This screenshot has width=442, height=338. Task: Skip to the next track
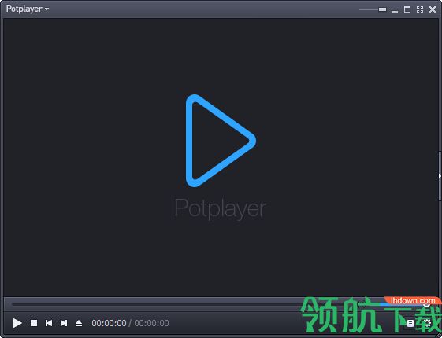click(64, 323)
